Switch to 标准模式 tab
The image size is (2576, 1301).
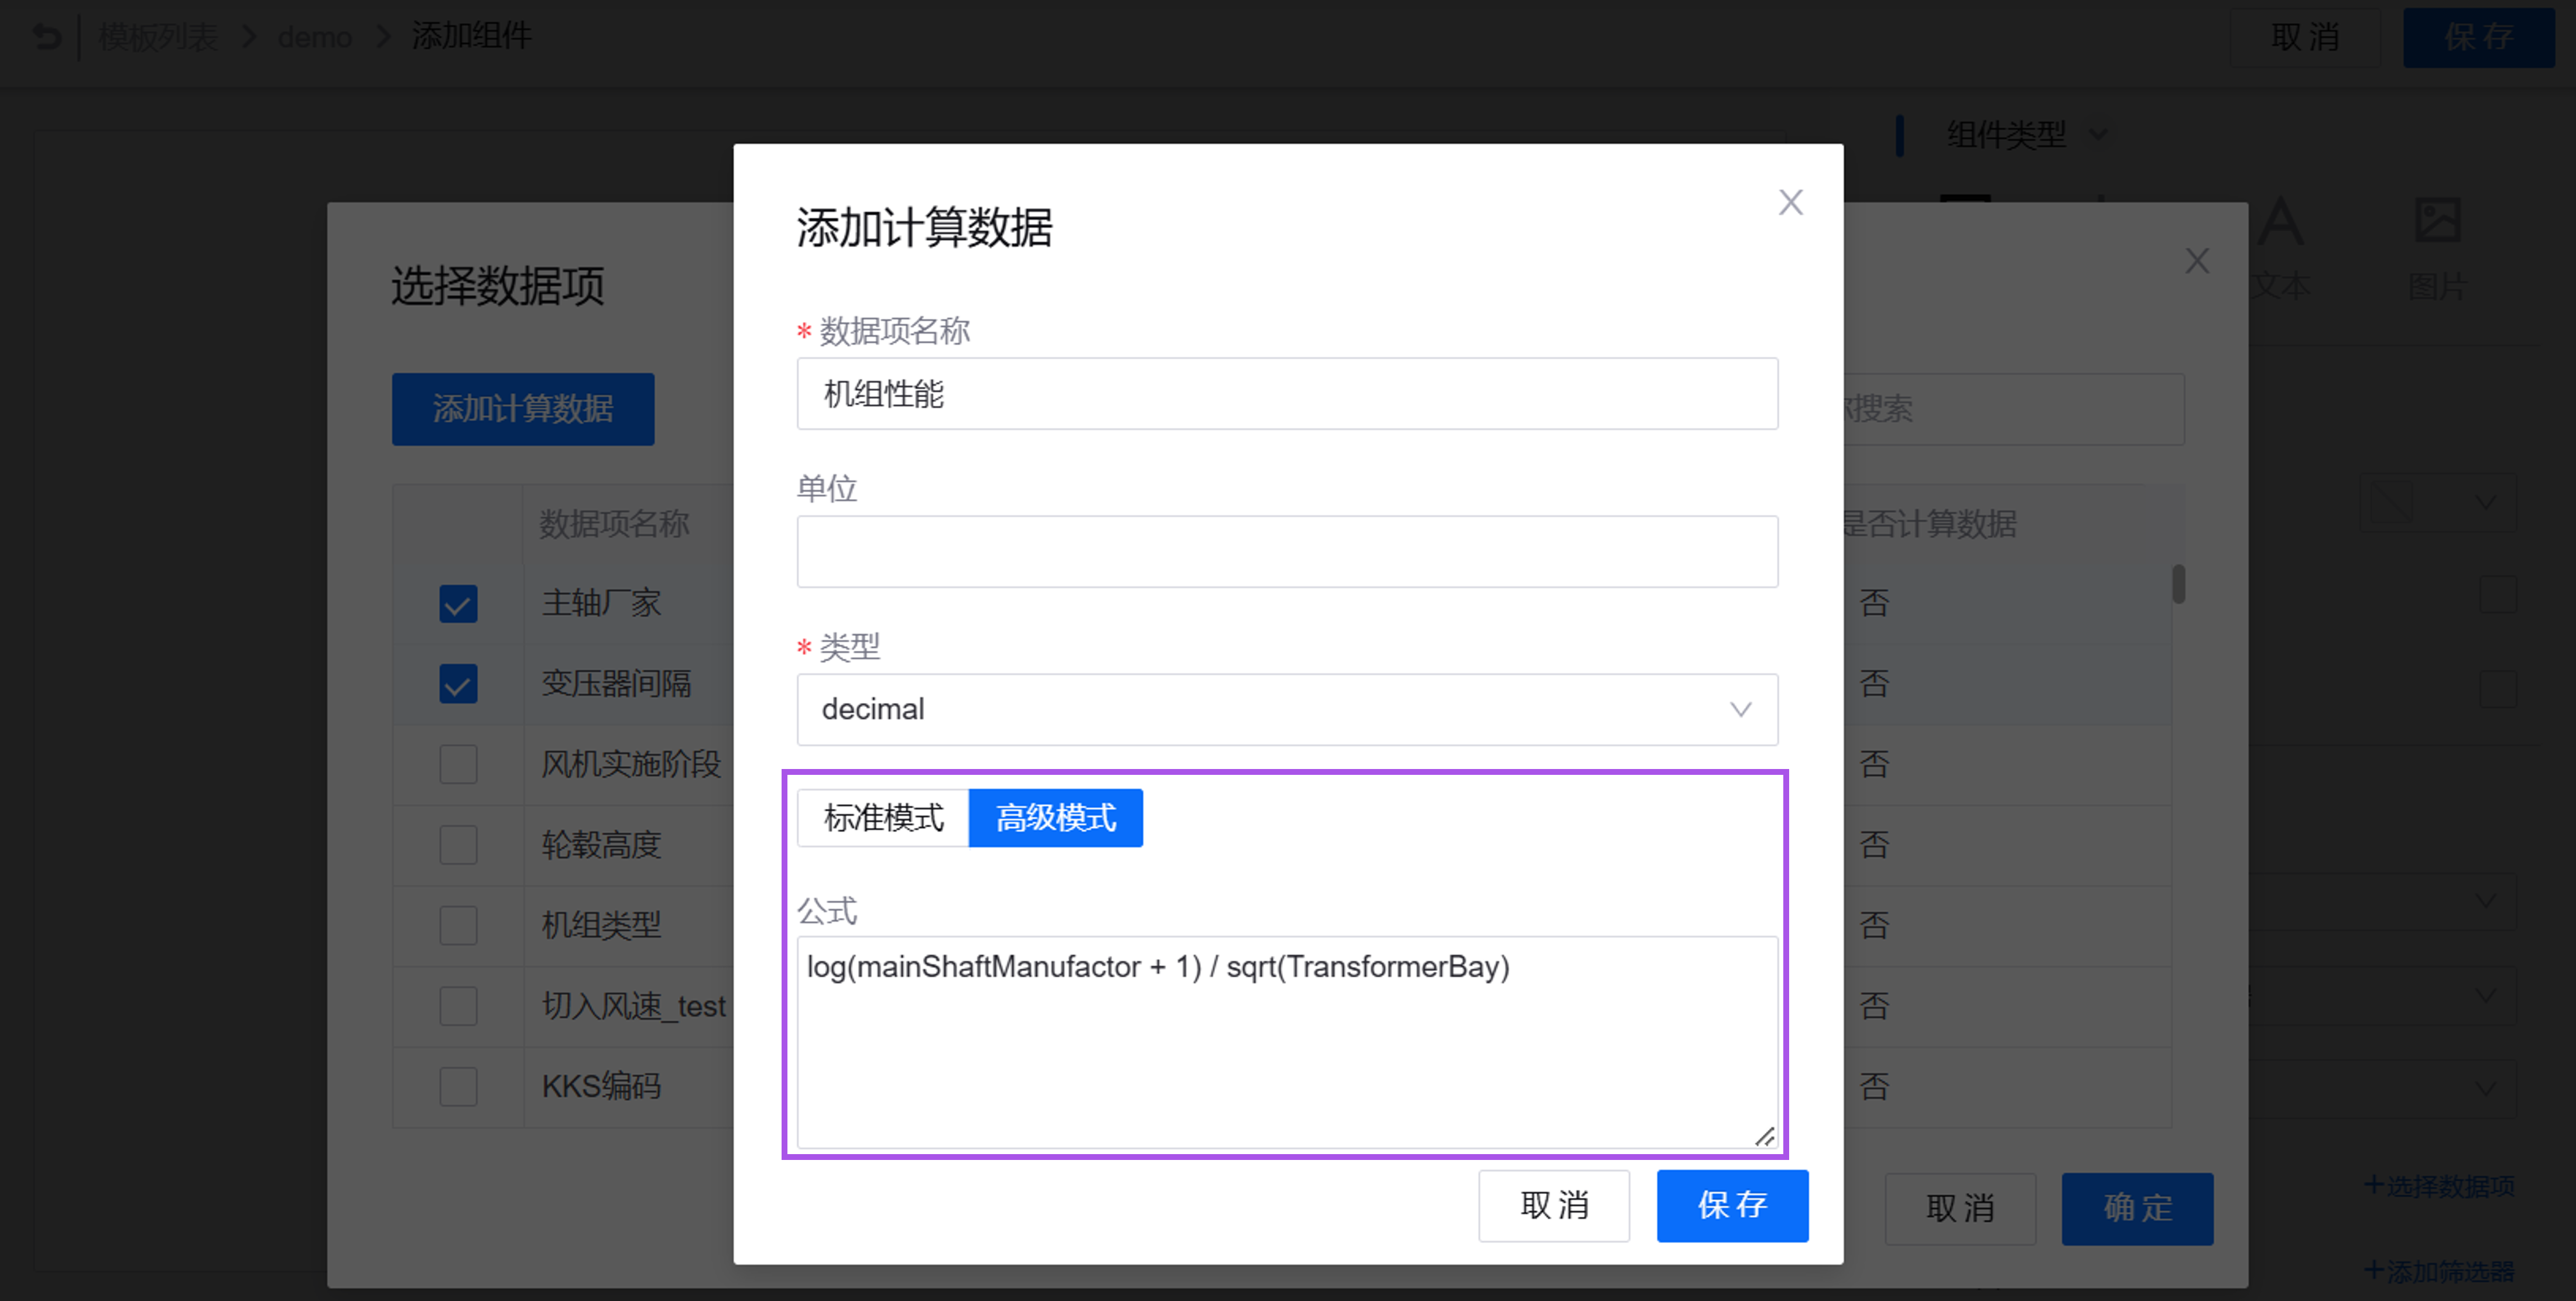tap(883, 818)
